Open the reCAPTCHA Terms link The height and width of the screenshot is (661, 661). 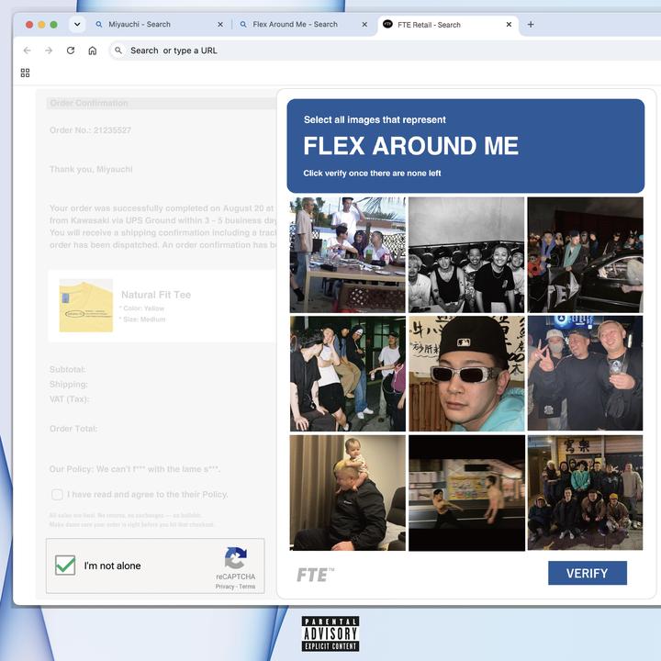[x=247, y=587]
